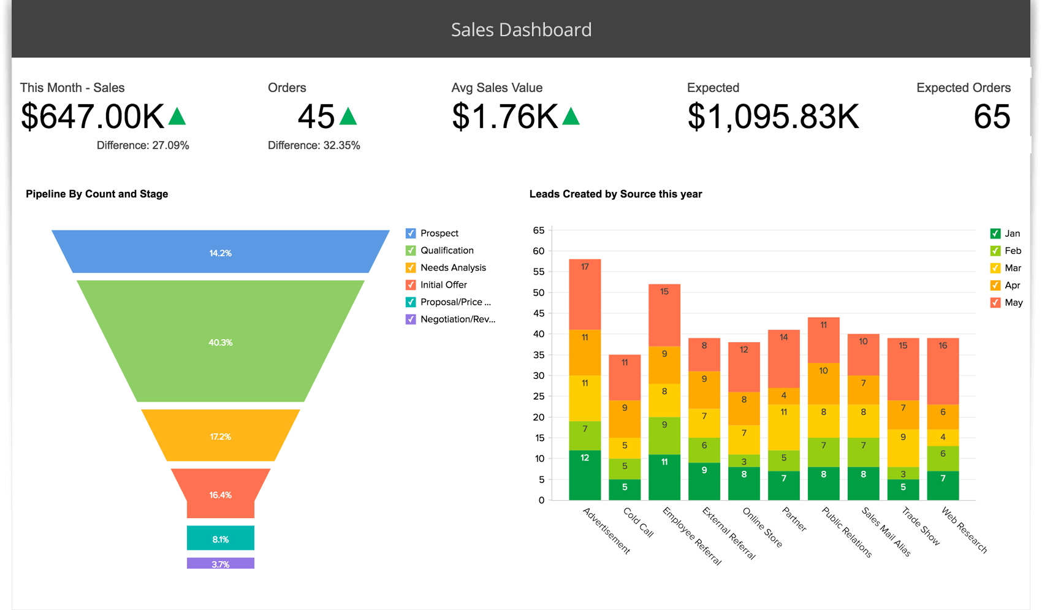The height and width of the screenshot is (610, 1042).
Task: Hide the Feb series via its legend entry
Action: 994,250
